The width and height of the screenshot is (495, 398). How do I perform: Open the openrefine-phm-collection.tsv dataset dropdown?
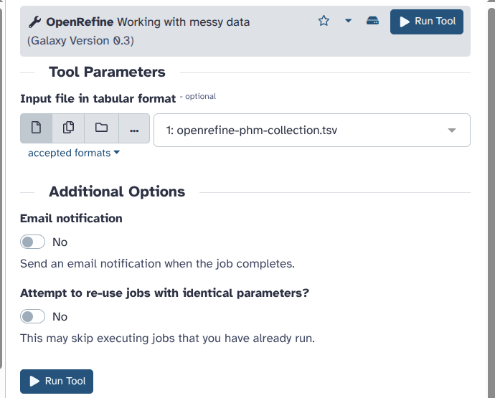[x=312, y=131]
